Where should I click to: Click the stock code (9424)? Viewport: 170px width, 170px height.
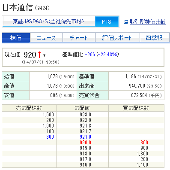point(42,8)
